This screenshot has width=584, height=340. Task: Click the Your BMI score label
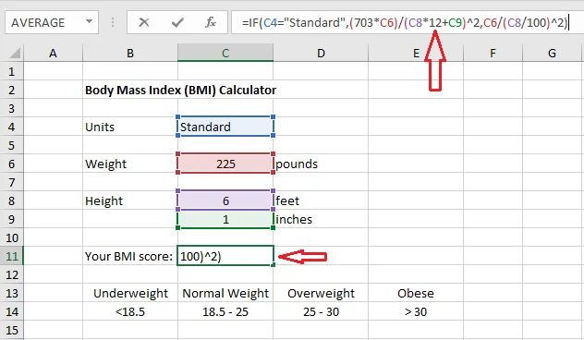[x=128, y=256]
